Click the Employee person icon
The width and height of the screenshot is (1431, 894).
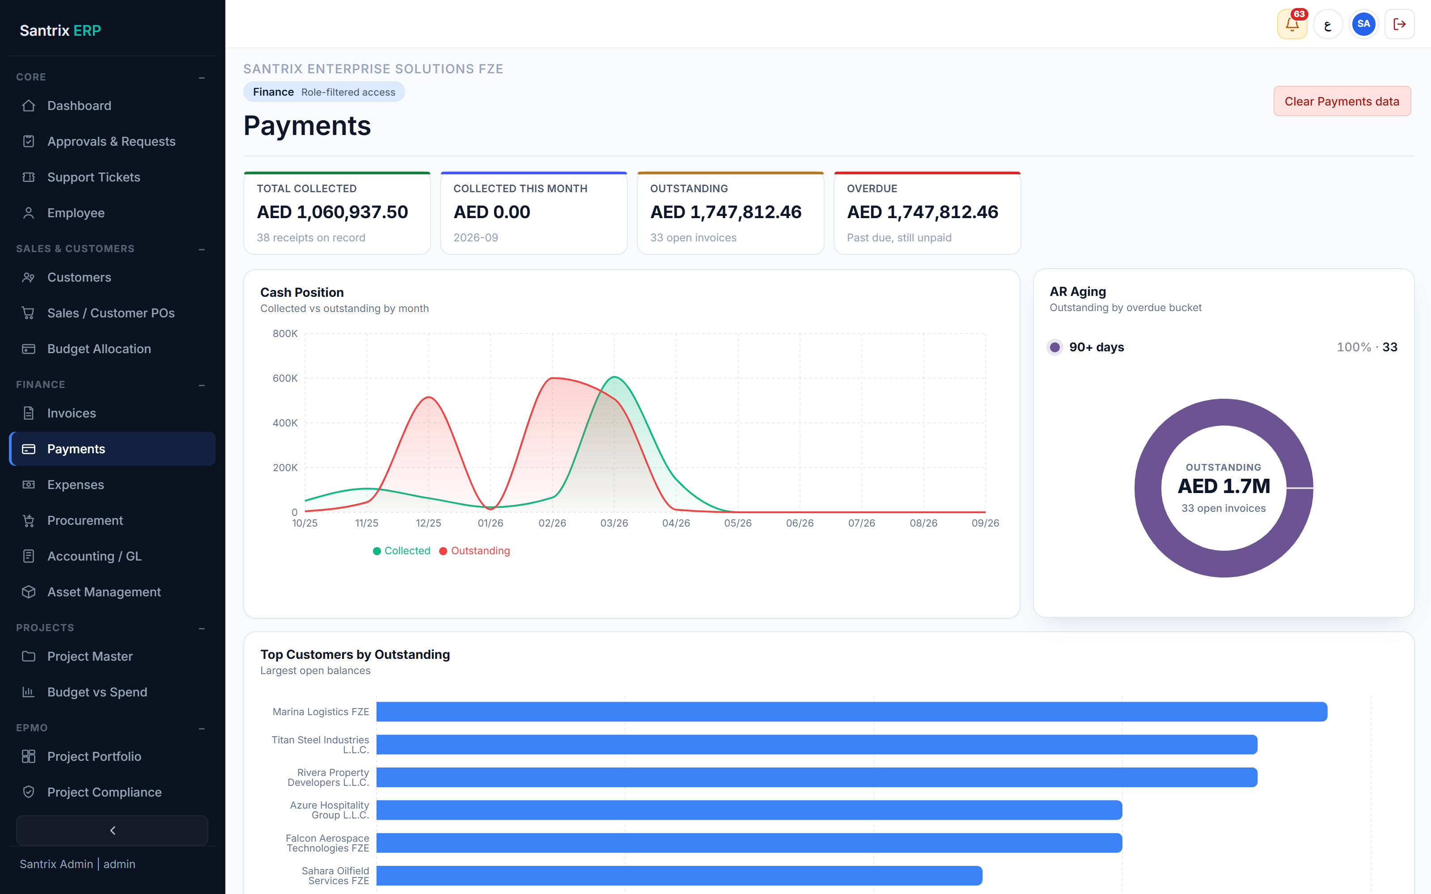28,213
